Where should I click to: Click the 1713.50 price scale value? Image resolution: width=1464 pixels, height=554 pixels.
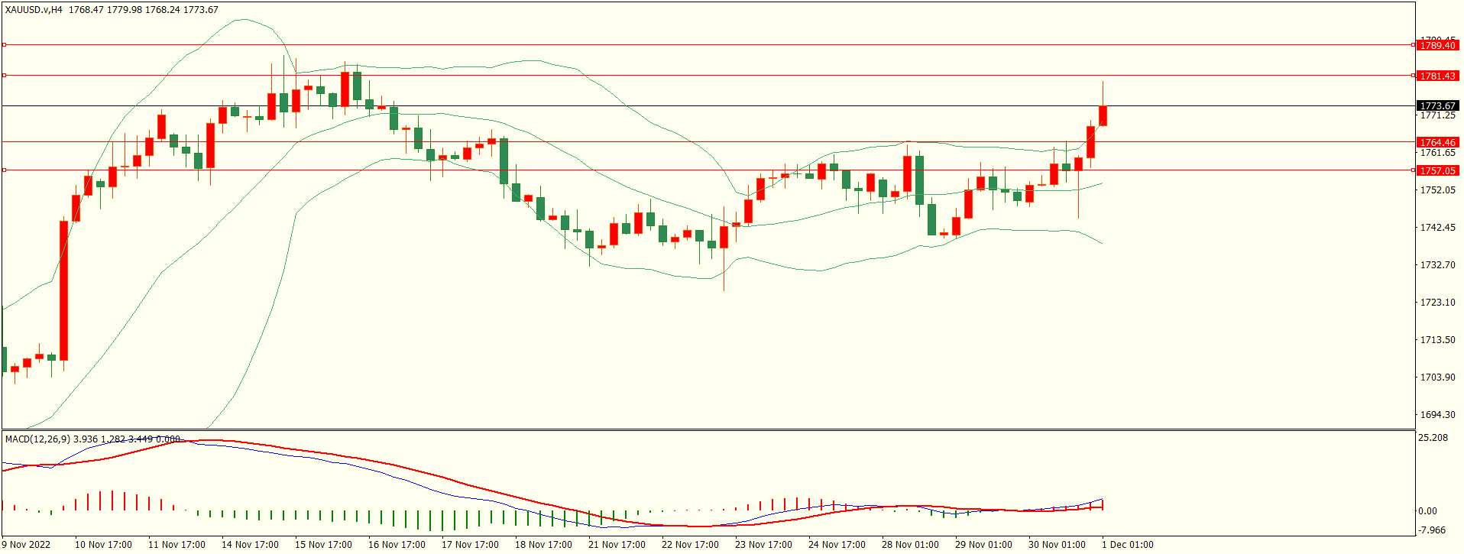1437,340
